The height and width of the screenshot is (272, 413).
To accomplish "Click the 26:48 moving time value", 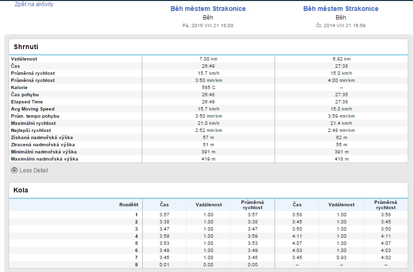I will [208, 95].
